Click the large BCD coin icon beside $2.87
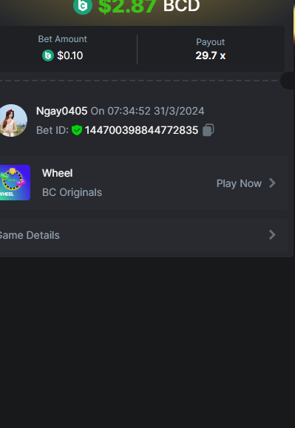 83,5
